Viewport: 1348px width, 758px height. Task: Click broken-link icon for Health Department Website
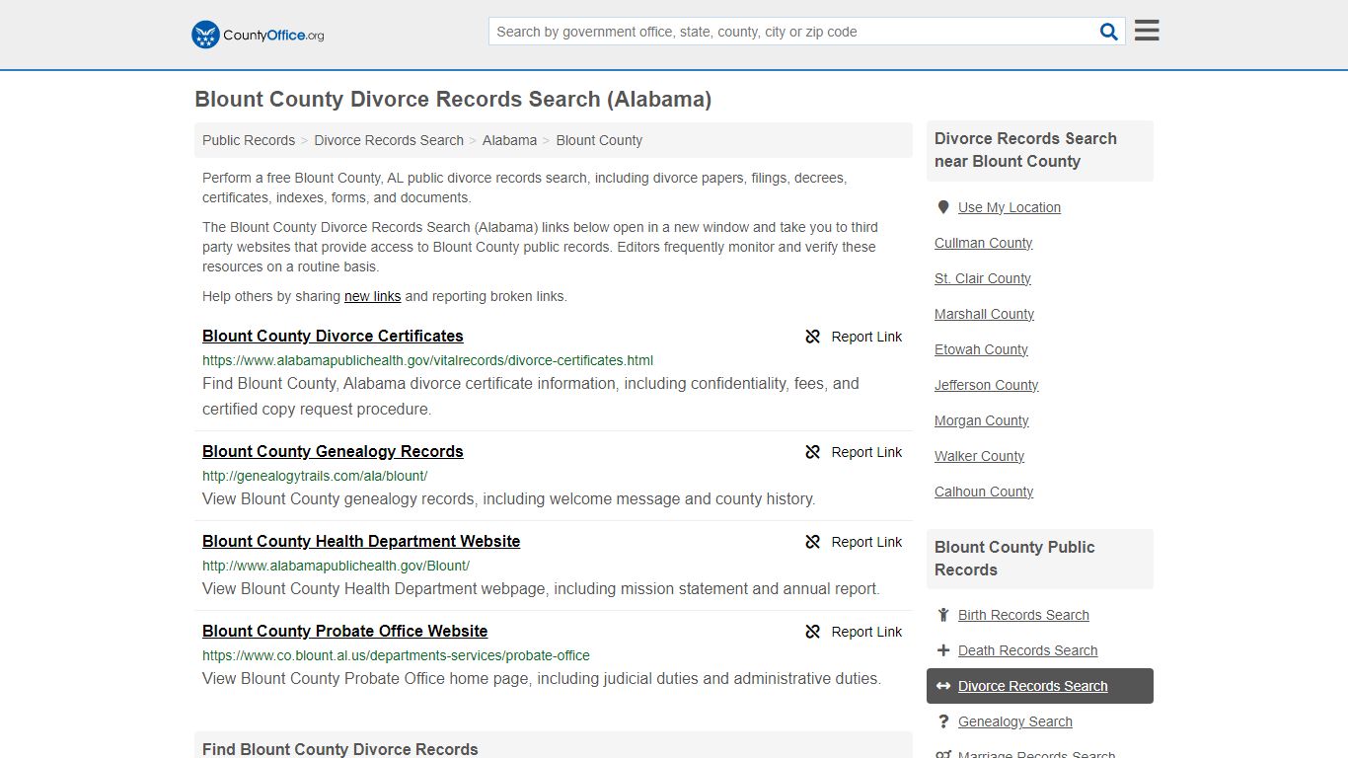(x=813, y=542)
